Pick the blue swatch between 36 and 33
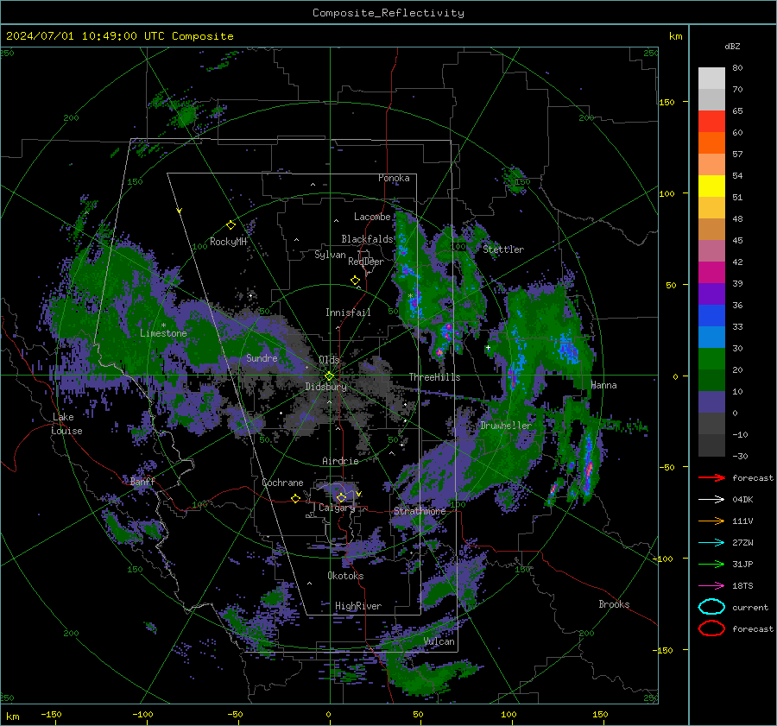Image resolution: width=777 pixels, height=726 pixels. pyautogui.click(x=711, y=315)
